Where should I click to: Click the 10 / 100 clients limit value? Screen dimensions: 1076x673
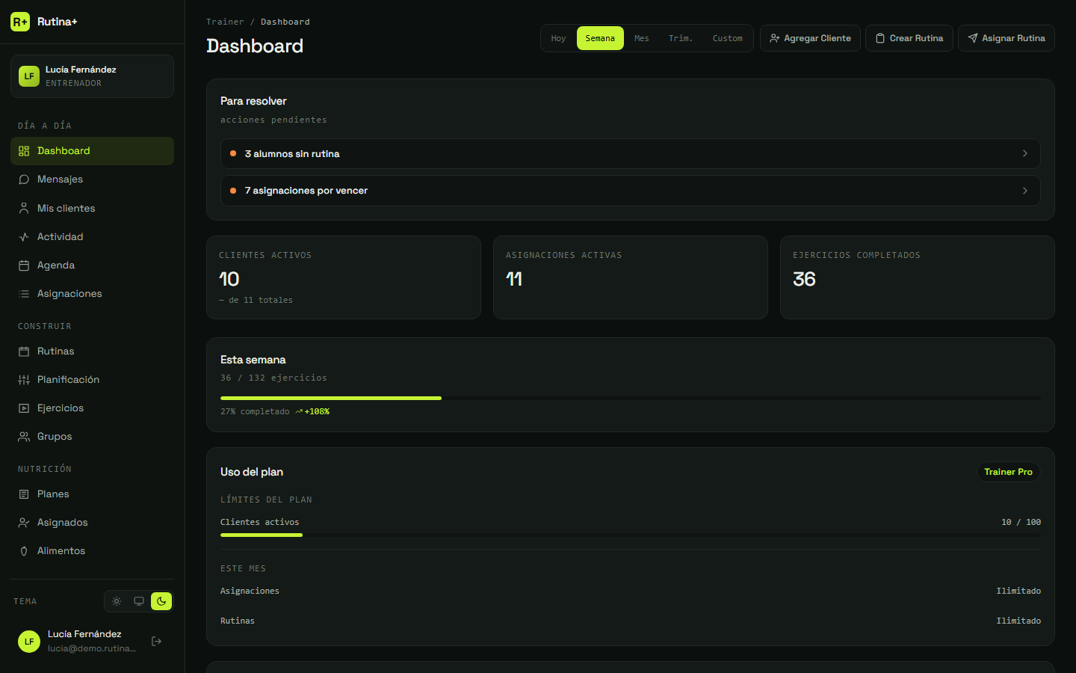(1021, 523)
